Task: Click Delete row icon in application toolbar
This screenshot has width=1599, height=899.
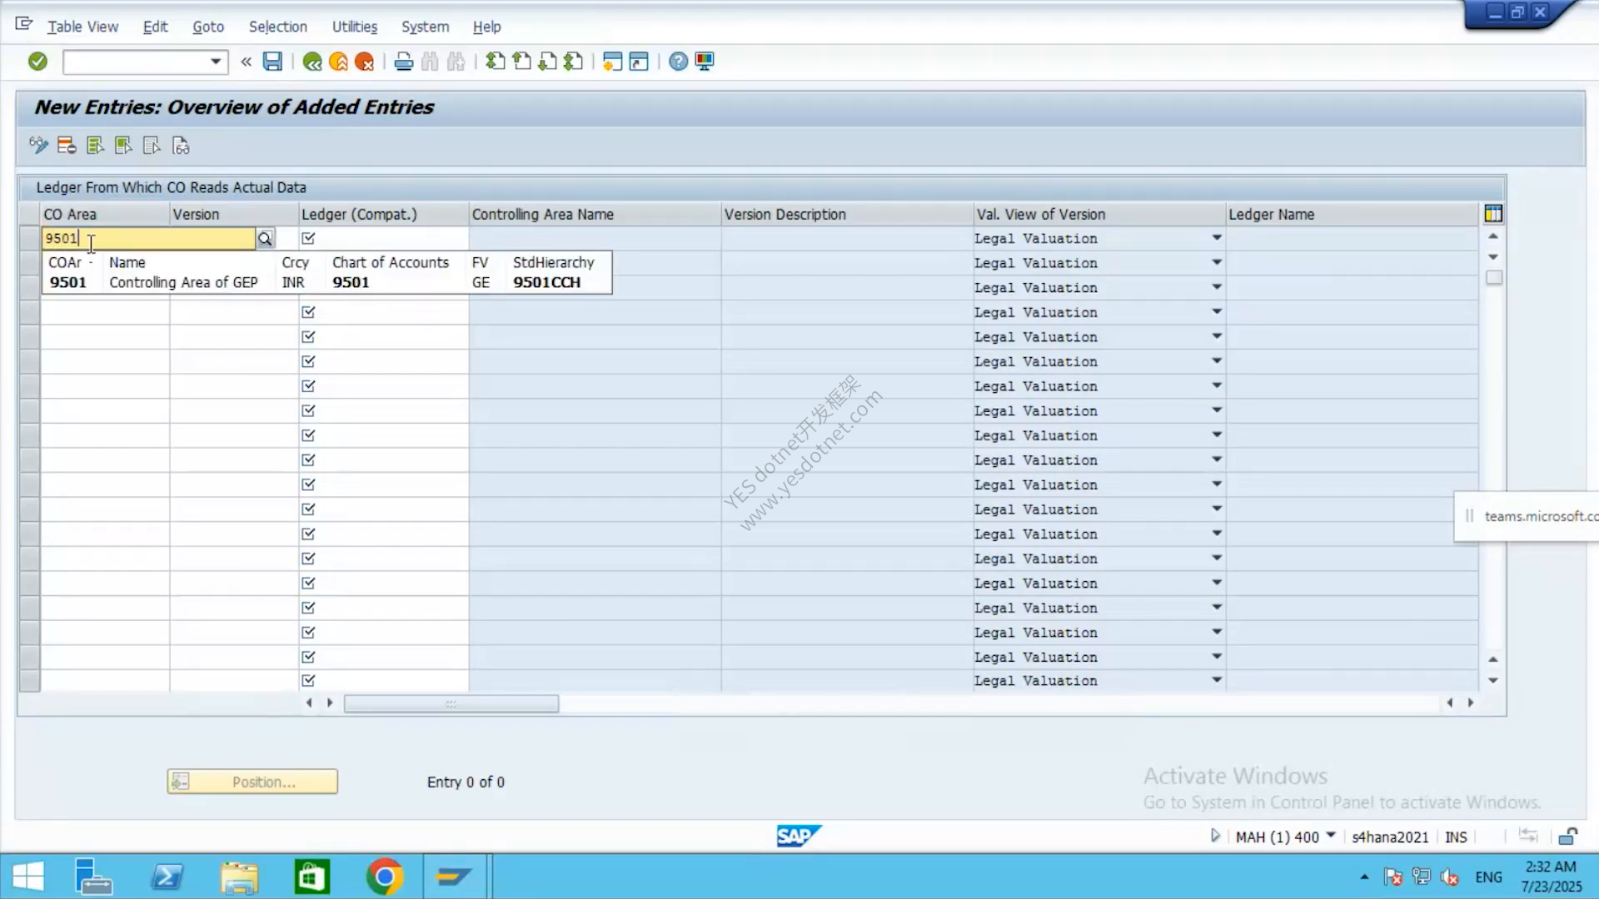Action: 67,146
